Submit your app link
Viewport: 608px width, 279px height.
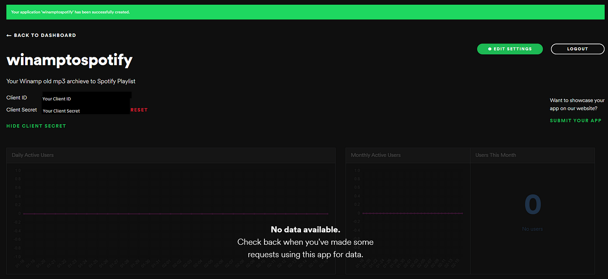pos(575,120)
